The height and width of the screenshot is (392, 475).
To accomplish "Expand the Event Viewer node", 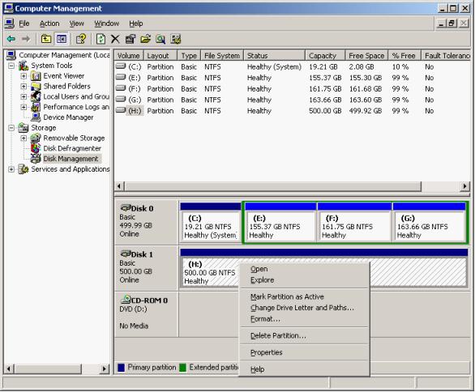I will pyautogui.click(x=24, y=76).
